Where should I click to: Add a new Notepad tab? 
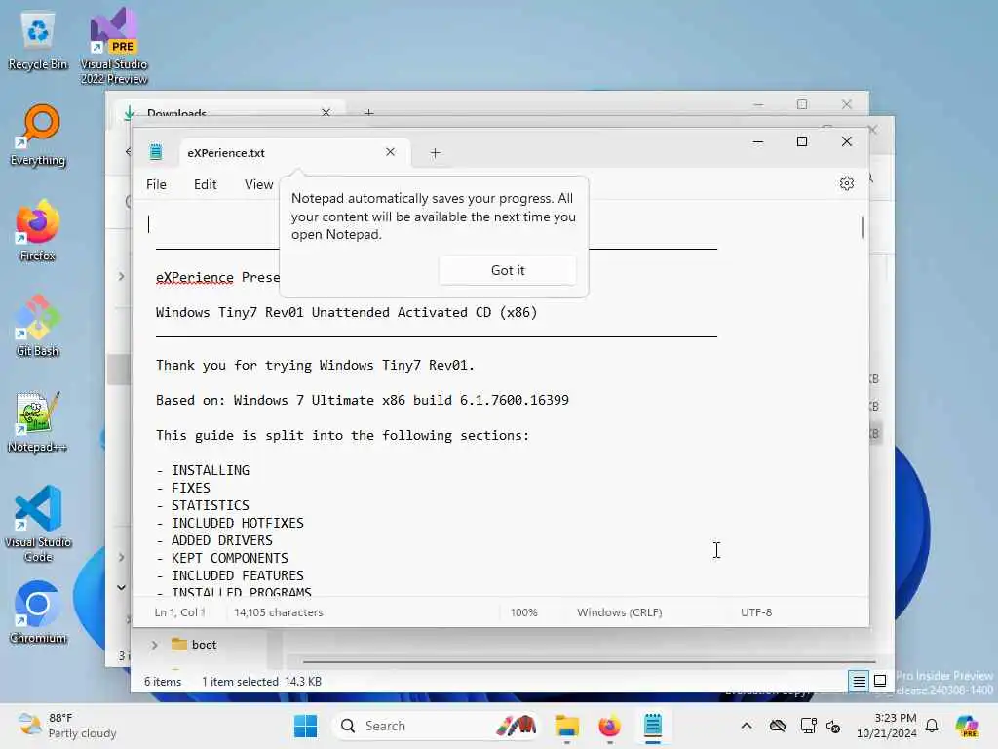pyautogui.click(x=436, y=153)
